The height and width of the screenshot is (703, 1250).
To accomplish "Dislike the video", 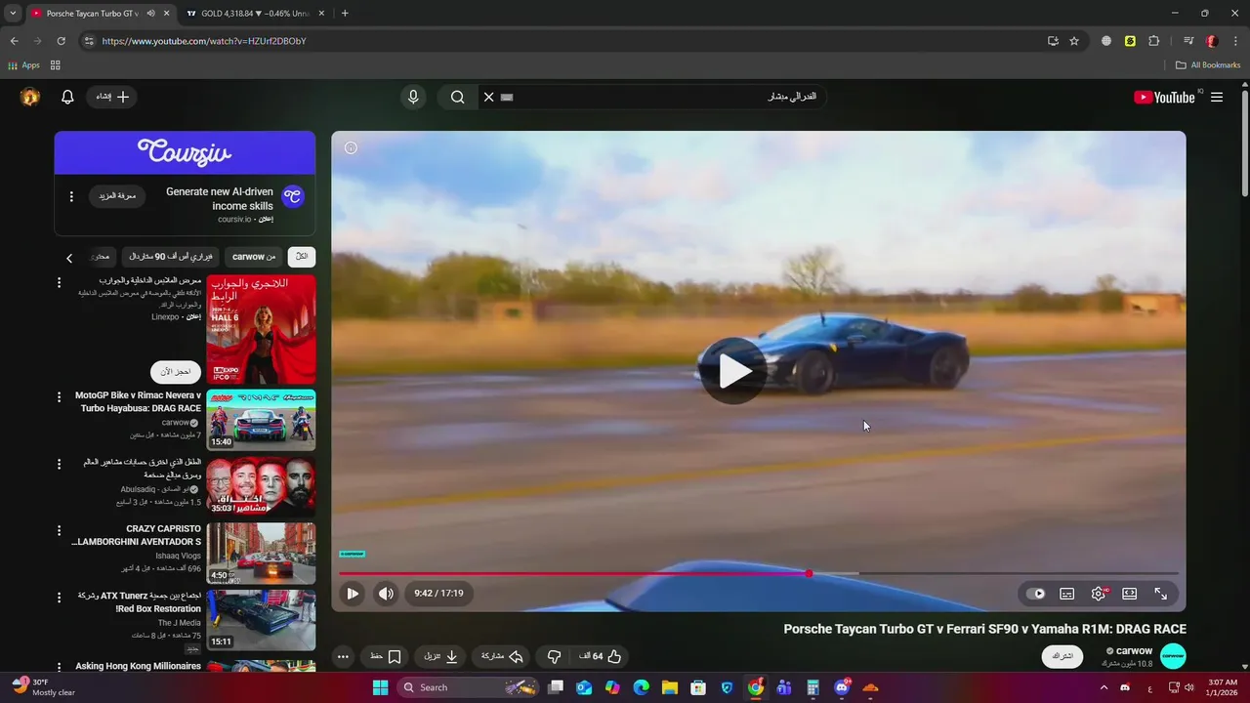I will [554, 656].
